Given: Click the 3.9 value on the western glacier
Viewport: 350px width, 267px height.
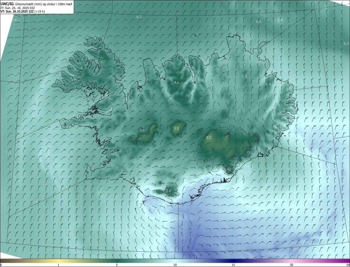Looking at the screenshot, I should 142,130.
